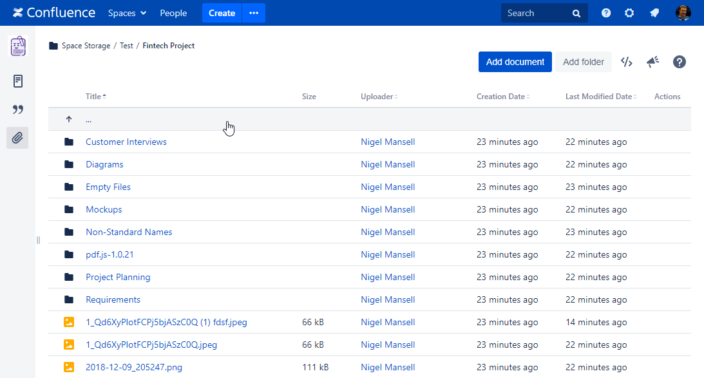Open the attachments paperclip sidebar icon

click(17, 137)
